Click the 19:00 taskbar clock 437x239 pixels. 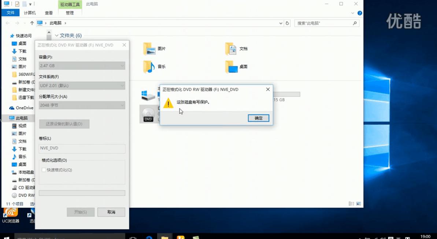point(425,236)
